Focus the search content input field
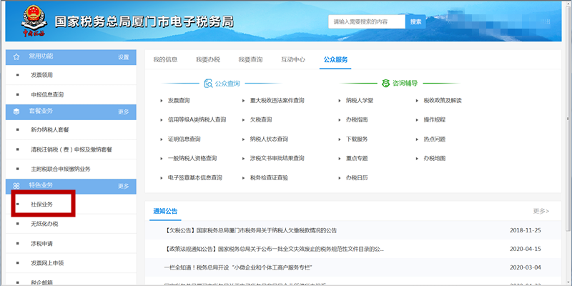Viewport: 572px width, 286px height. click(x=367, y=21)
